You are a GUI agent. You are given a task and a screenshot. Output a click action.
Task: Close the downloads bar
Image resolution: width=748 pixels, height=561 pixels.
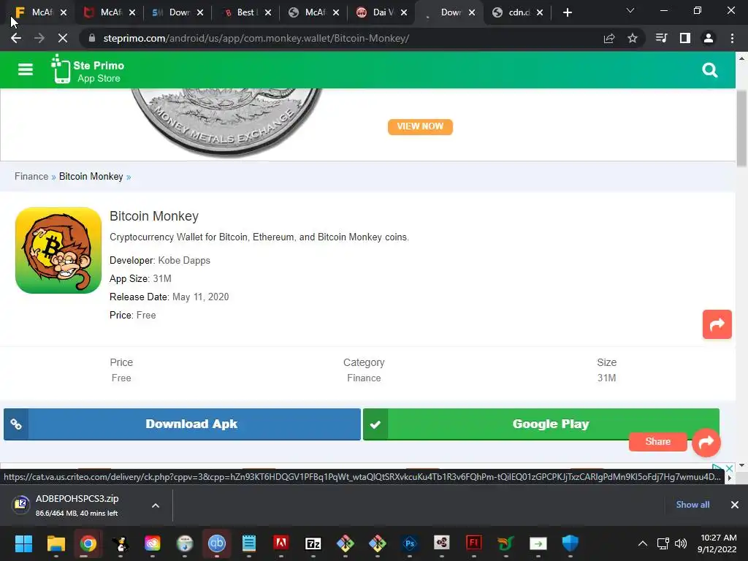tap(735, 505)
